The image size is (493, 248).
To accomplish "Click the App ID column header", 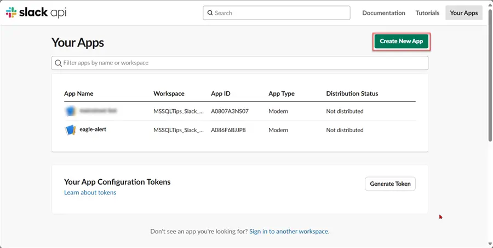I will point(221,93).
